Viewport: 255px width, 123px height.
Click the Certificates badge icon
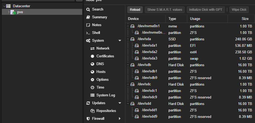coord(92,56)
